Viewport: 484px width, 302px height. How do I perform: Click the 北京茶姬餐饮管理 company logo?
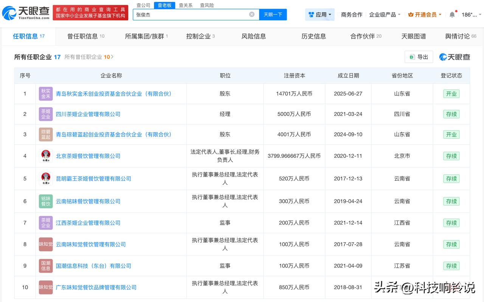pyautogui.click(x=46, y=156)
